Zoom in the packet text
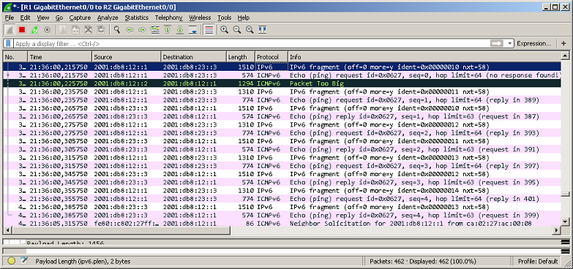573x269 pixels. pyautogui.click(x=225, y=30)
